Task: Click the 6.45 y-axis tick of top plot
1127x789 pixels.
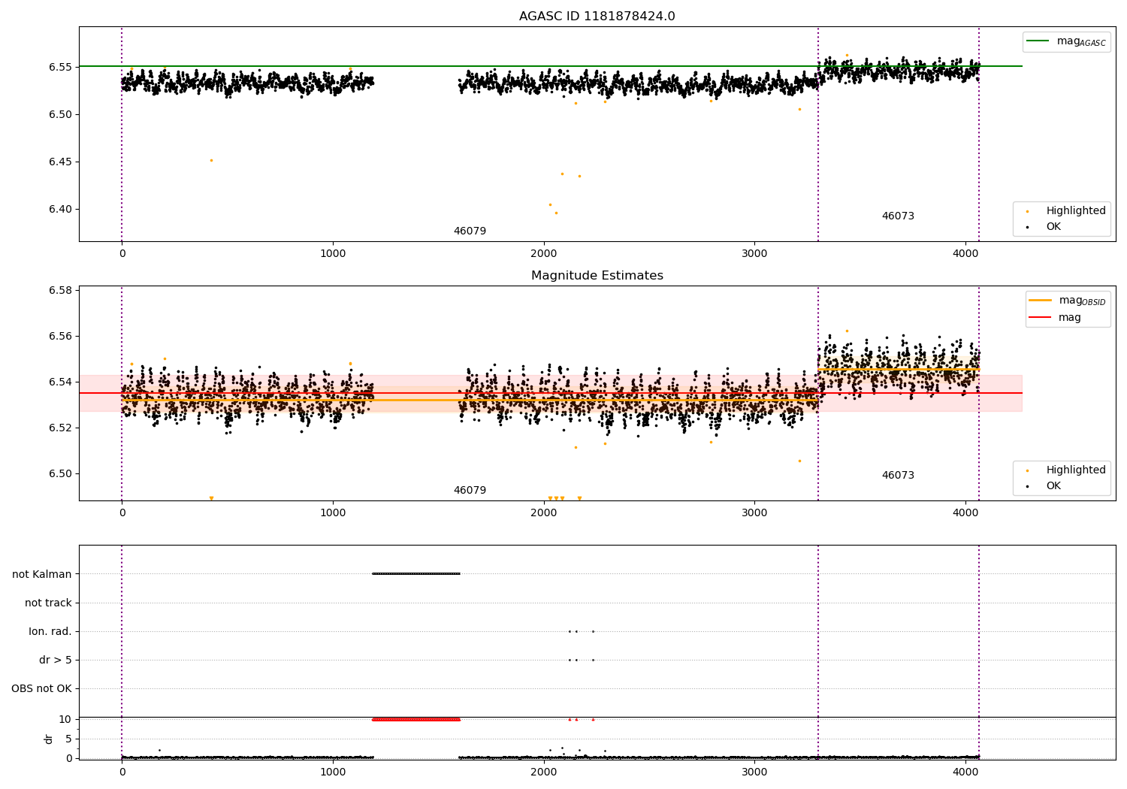Action: [60, 162]
